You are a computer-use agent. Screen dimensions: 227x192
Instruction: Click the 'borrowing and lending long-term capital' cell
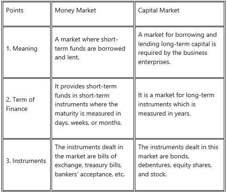point(180,52)
